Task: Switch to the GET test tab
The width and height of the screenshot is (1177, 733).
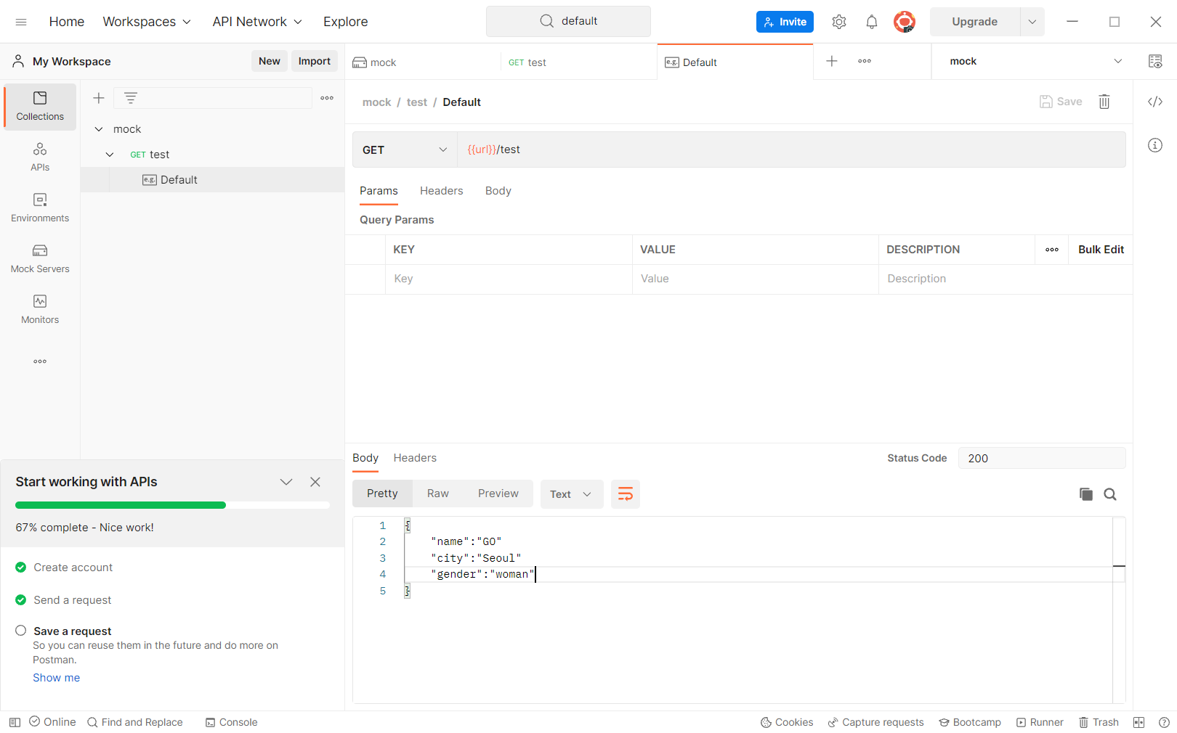Action: [578, 62]
